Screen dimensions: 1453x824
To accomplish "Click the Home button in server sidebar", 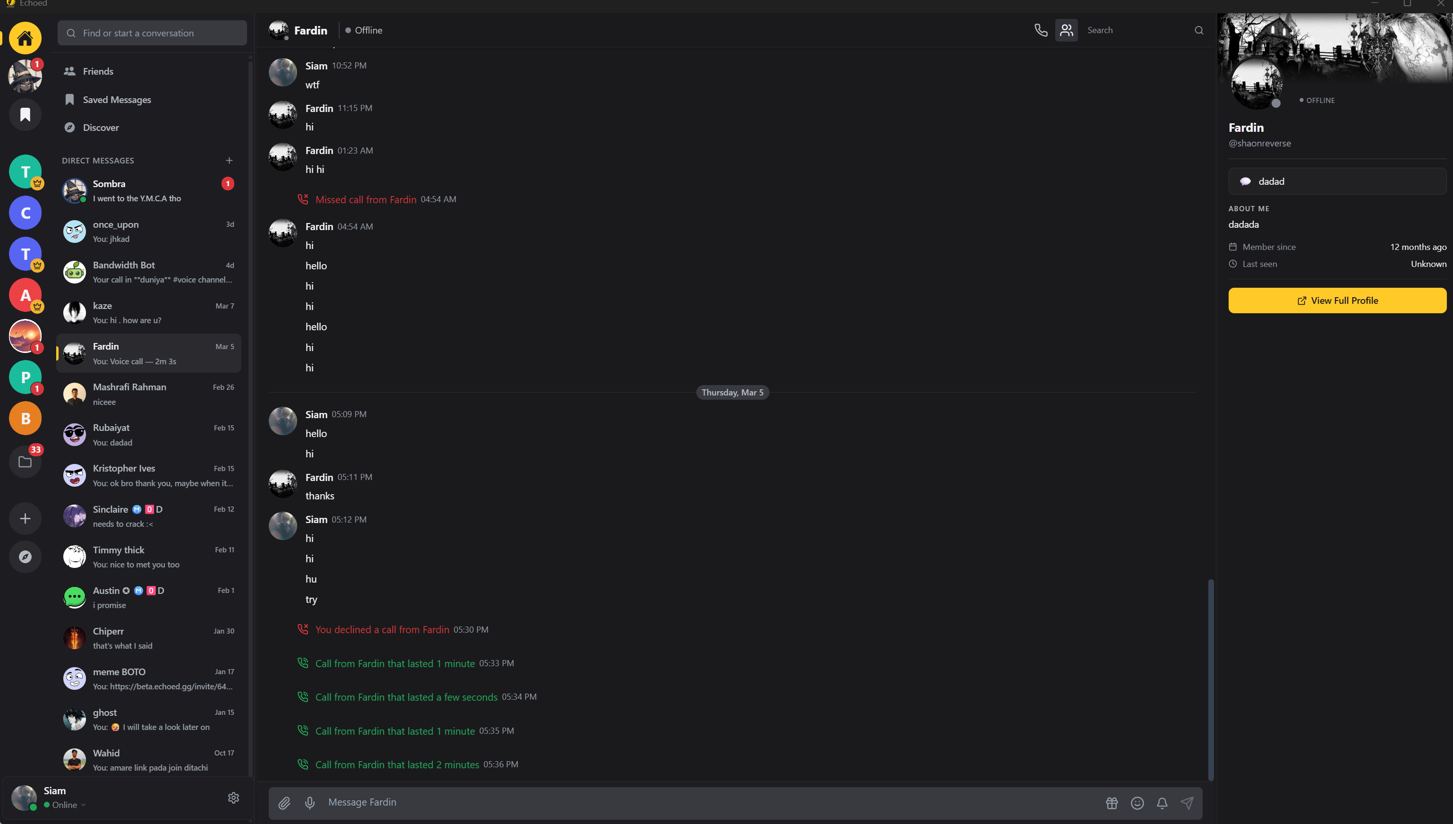I will (x=25, y=38).
